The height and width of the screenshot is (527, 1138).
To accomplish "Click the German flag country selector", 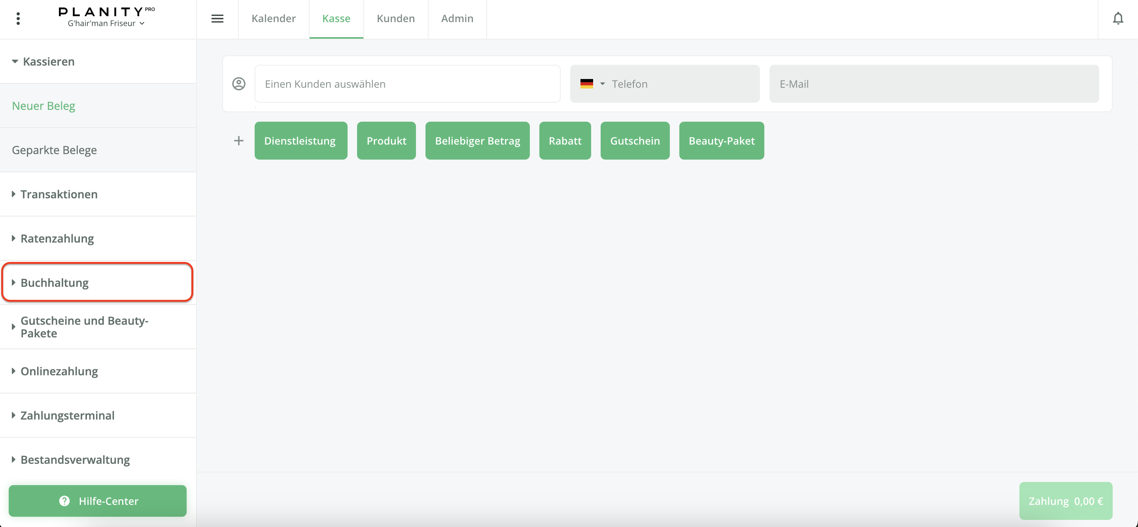I will pyautogui.click(x=592, y=84).
